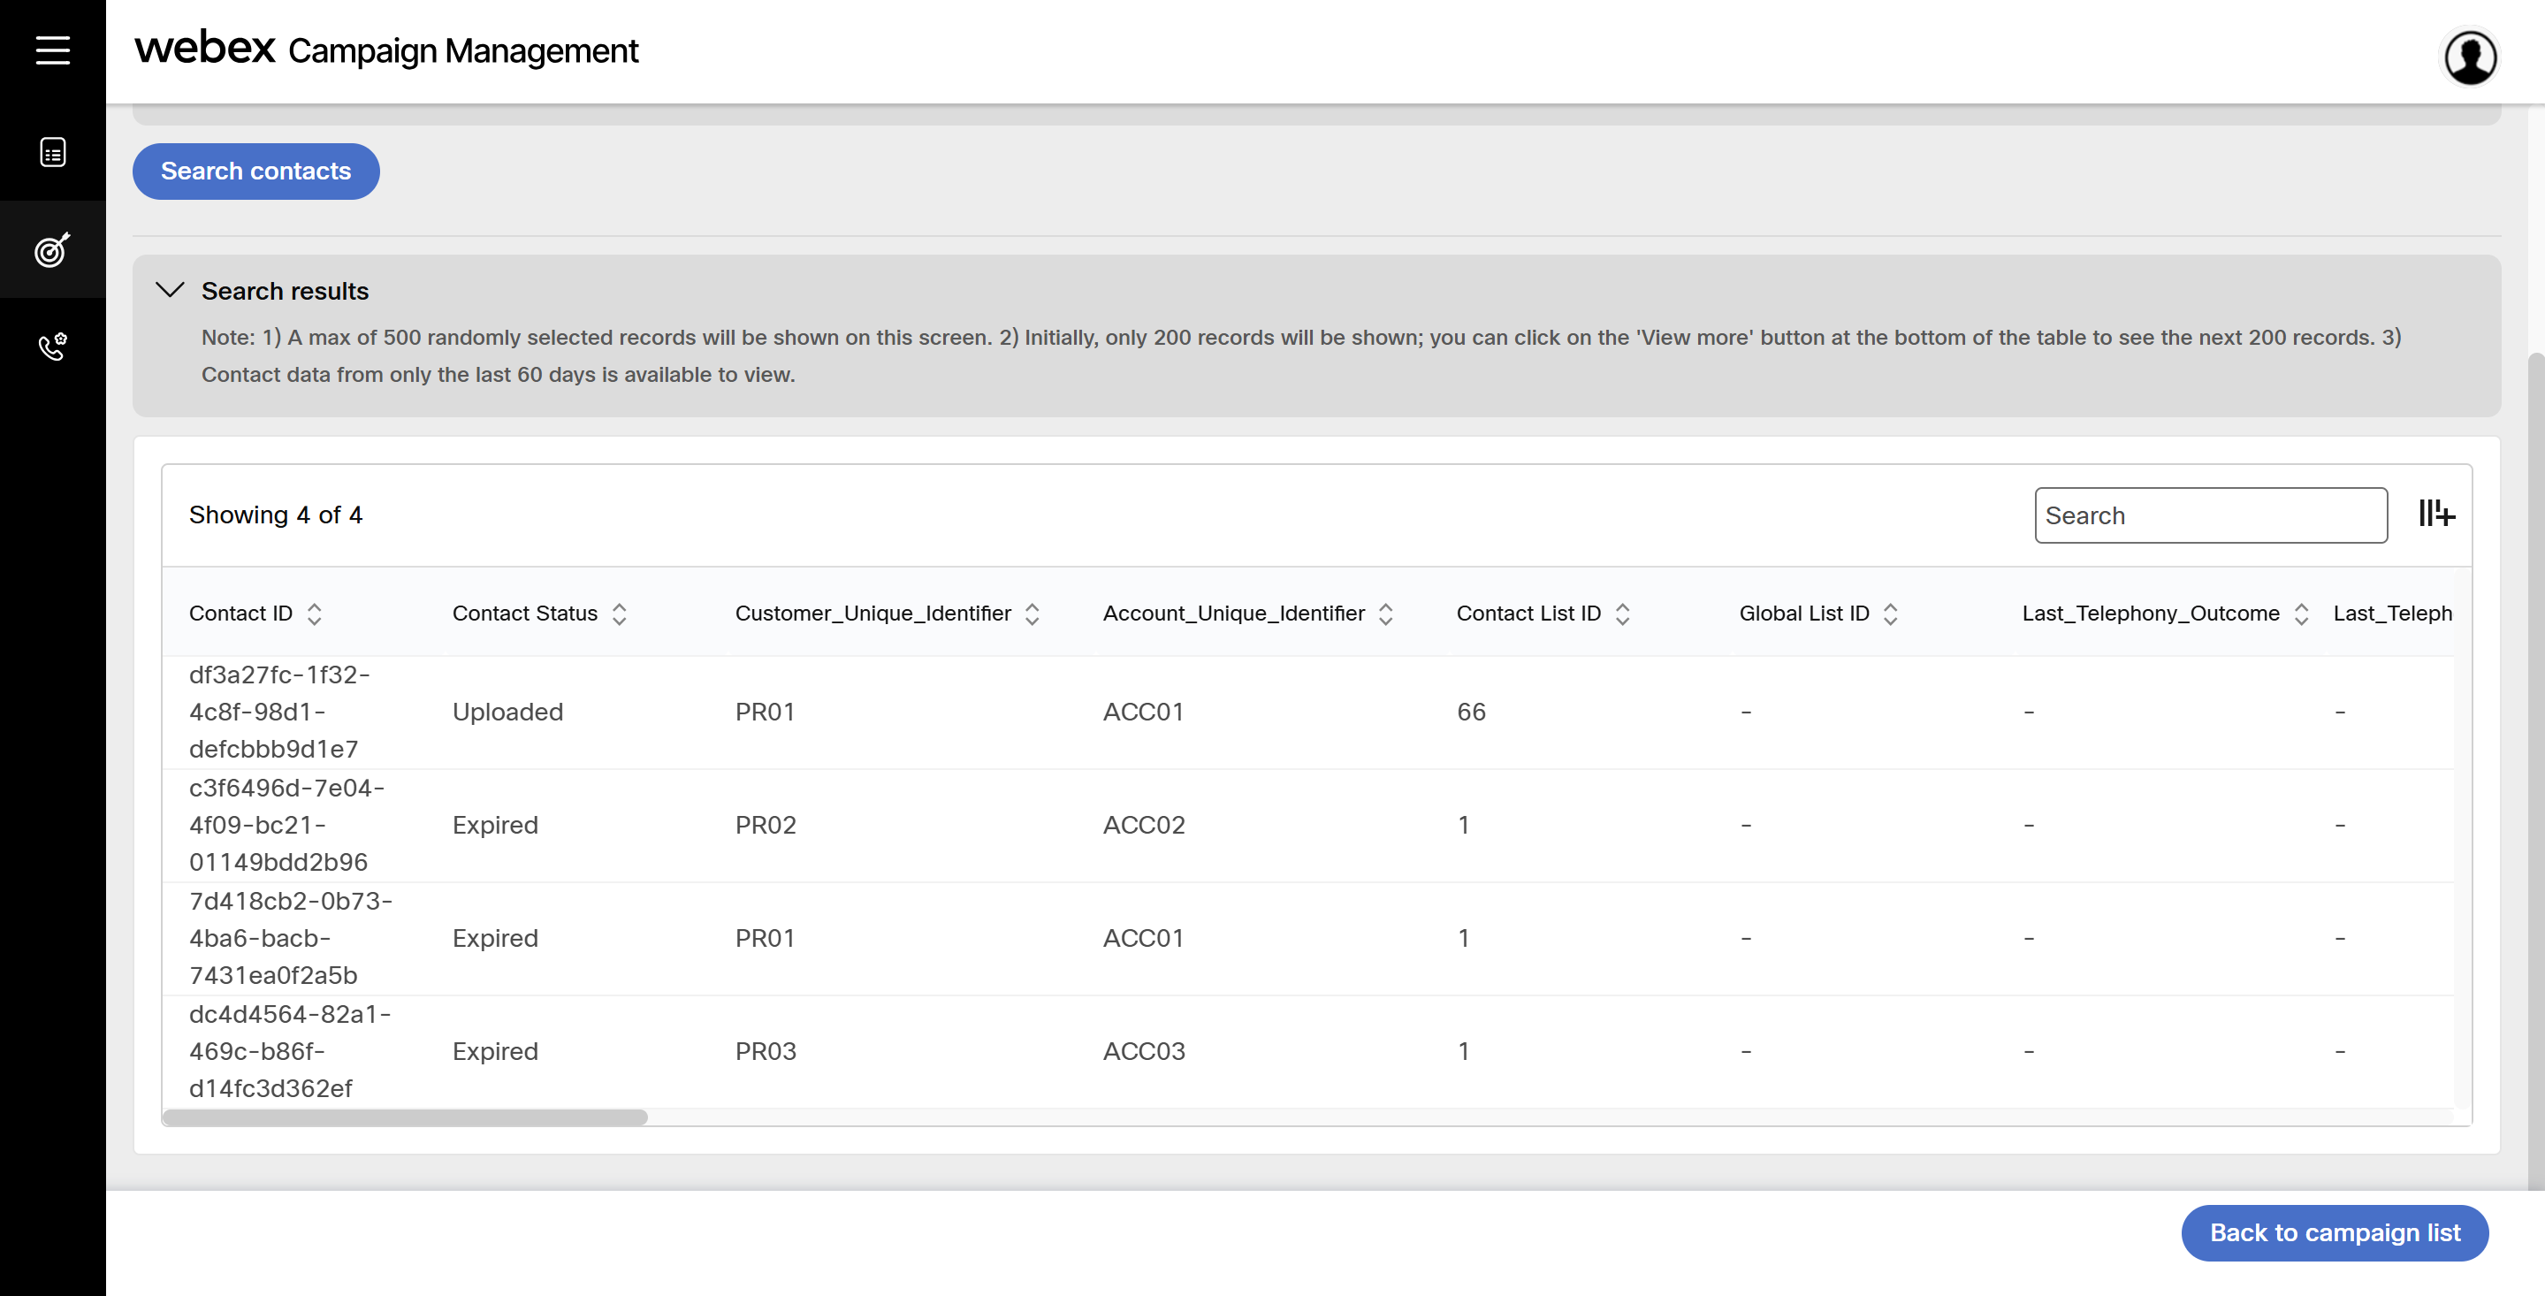
Task: Sort by Contact ID column
Action: pos(314,614)
